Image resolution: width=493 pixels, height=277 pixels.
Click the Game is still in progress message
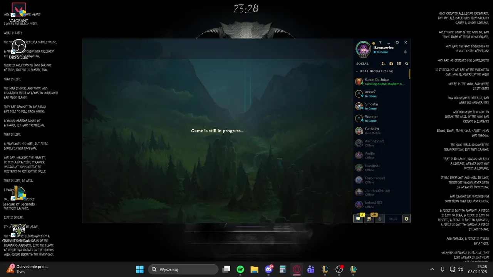218,131
